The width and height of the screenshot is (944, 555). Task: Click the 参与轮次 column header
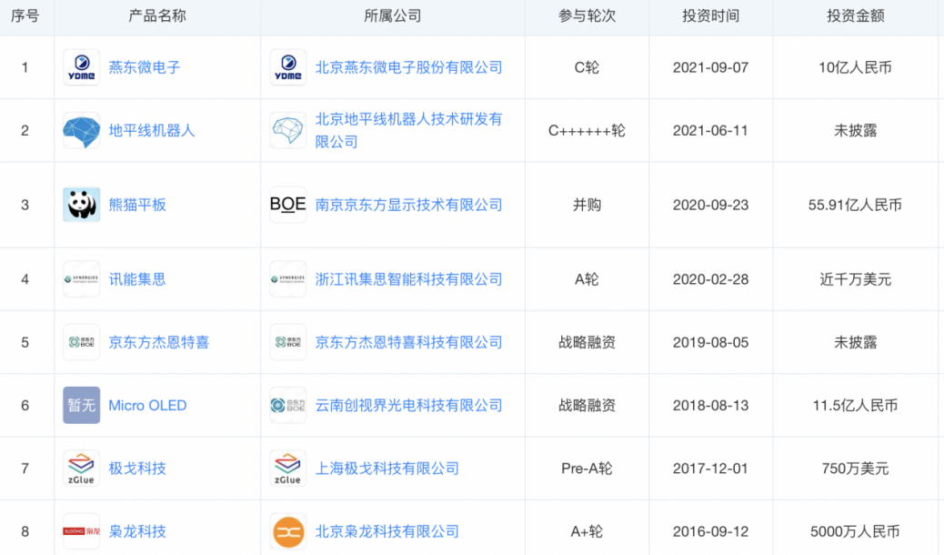point(587,15)
